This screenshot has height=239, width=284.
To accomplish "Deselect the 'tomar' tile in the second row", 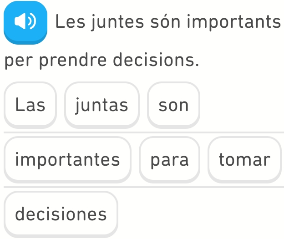I will [x=244, y=160].
